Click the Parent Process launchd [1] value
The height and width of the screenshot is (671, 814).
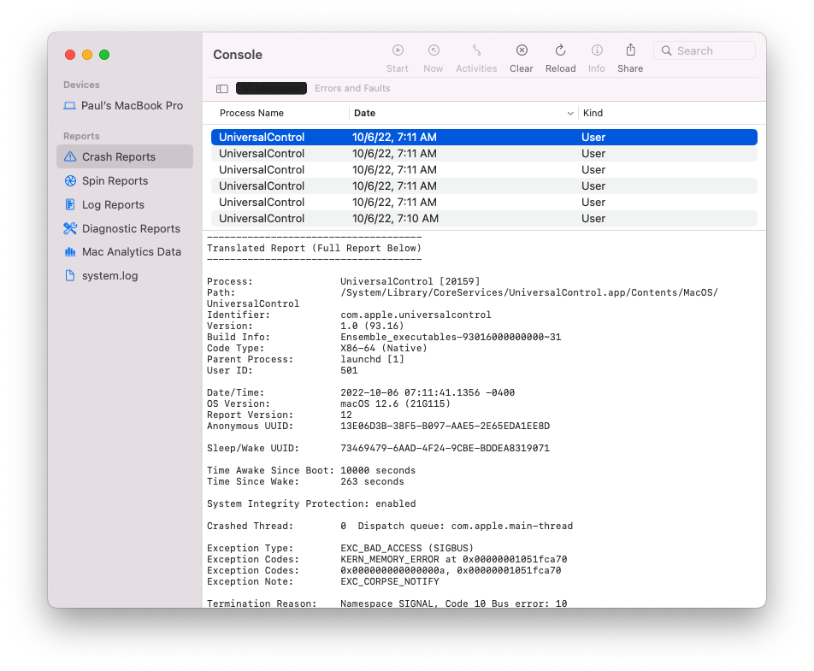pos(372,359)
